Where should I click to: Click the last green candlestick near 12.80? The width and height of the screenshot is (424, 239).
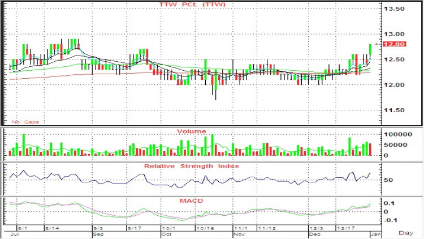pyautogui.click(x=370, y=50)
